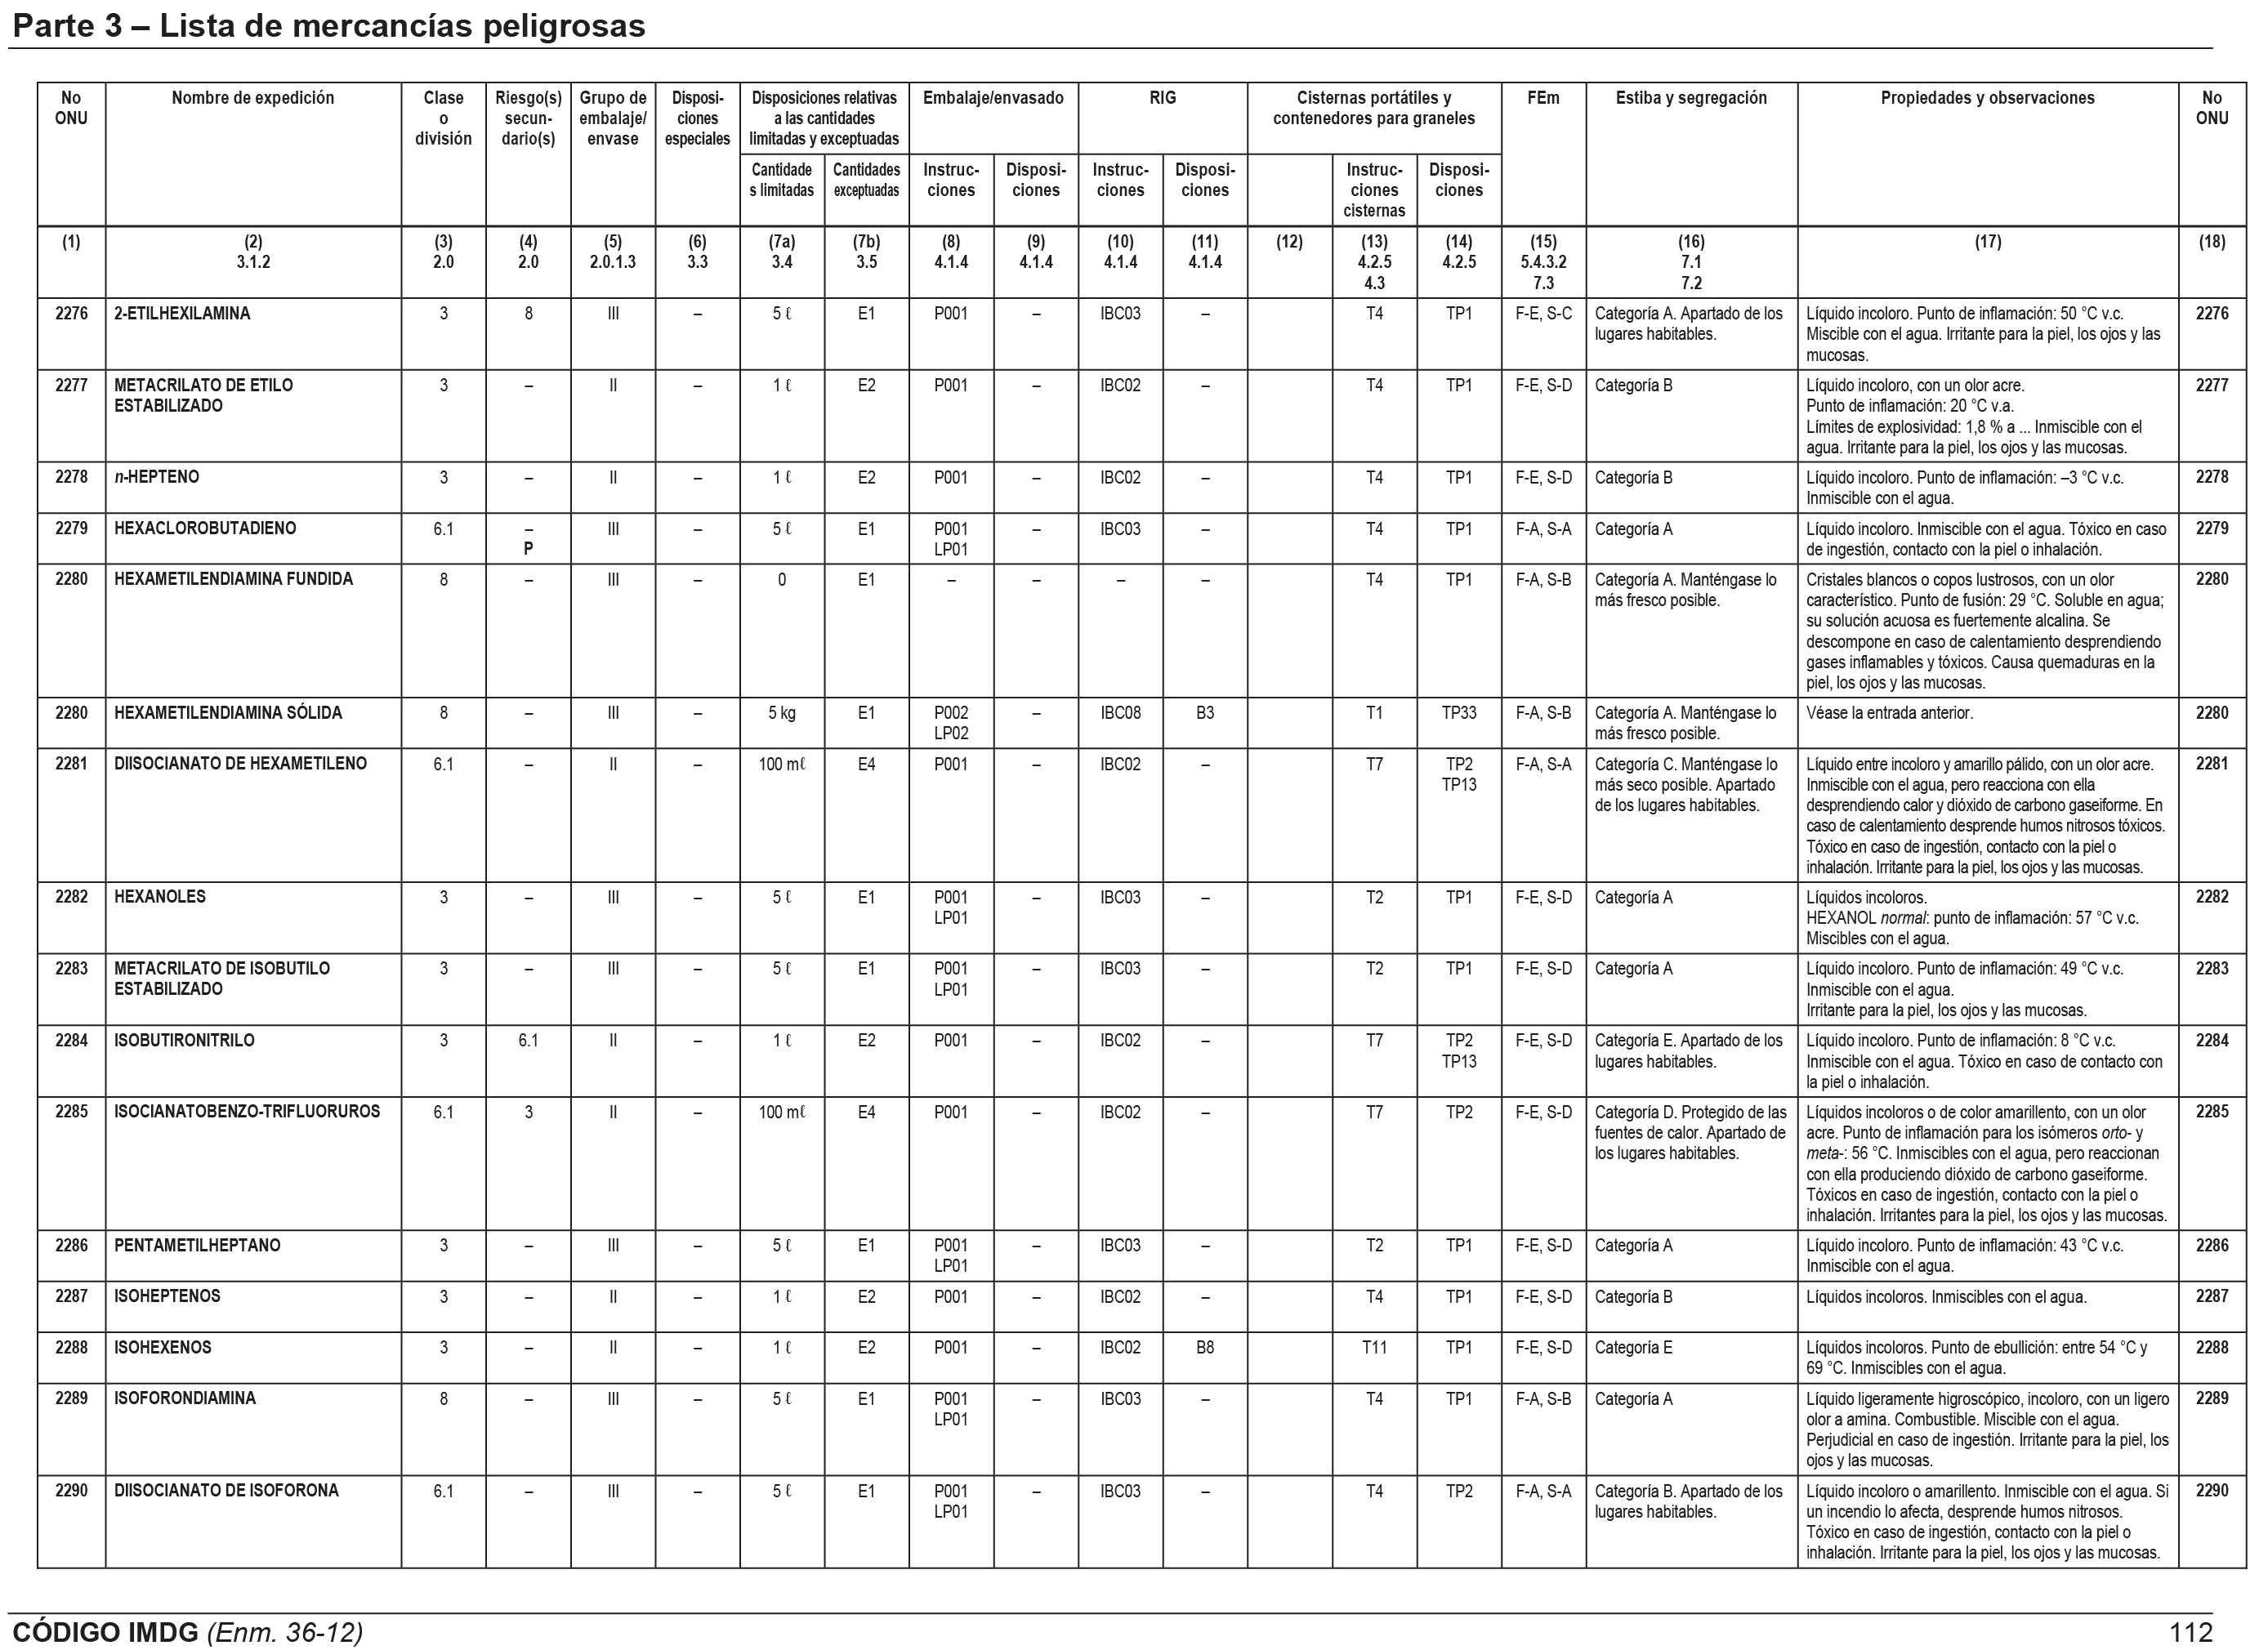2268x1650 pixels.
Task: Click the 'Propiedades y observaciones' header
Action: click(1986, 98)
